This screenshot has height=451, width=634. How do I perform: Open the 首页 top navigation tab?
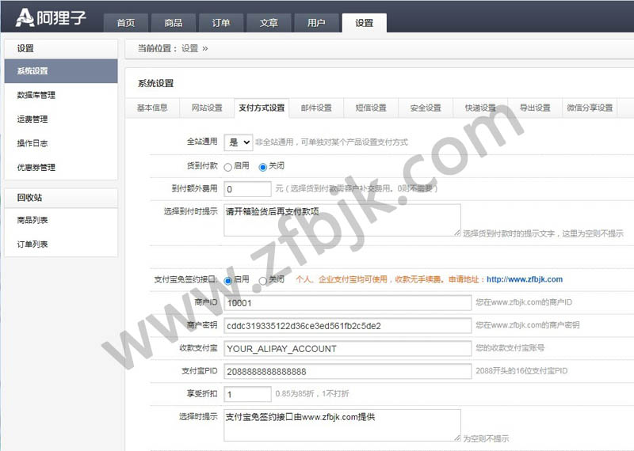tap(126, 23)
